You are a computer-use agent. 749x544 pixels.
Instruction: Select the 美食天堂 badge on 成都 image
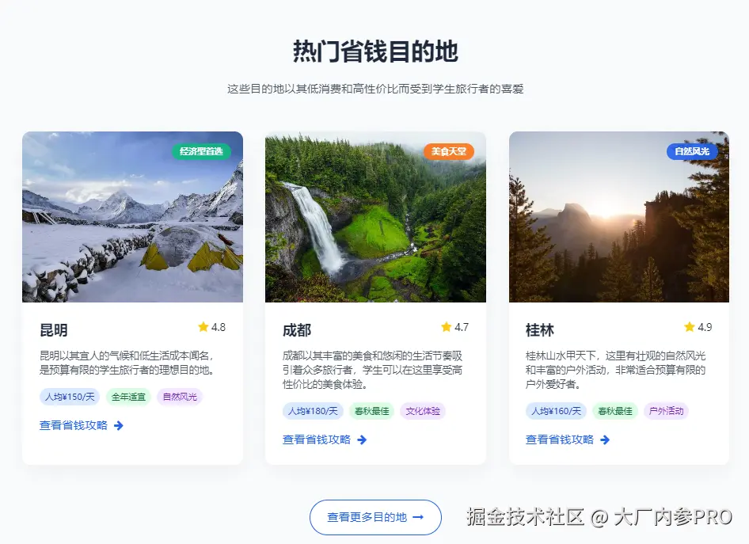coord(449,151)
